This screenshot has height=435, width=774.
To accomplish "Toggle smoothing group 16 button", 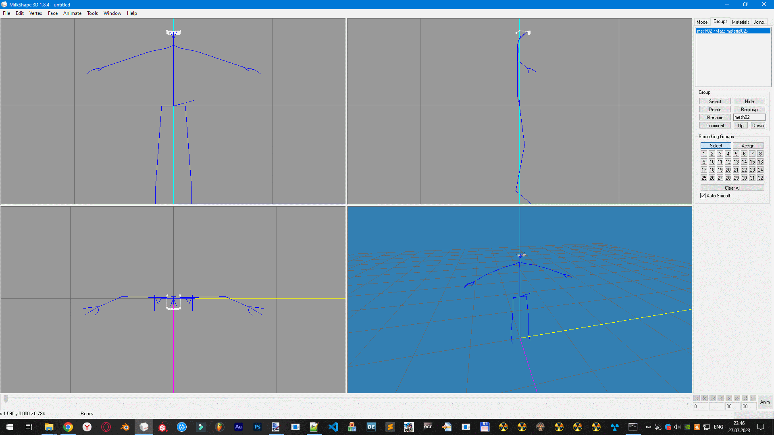I will (x=760, y=162).
